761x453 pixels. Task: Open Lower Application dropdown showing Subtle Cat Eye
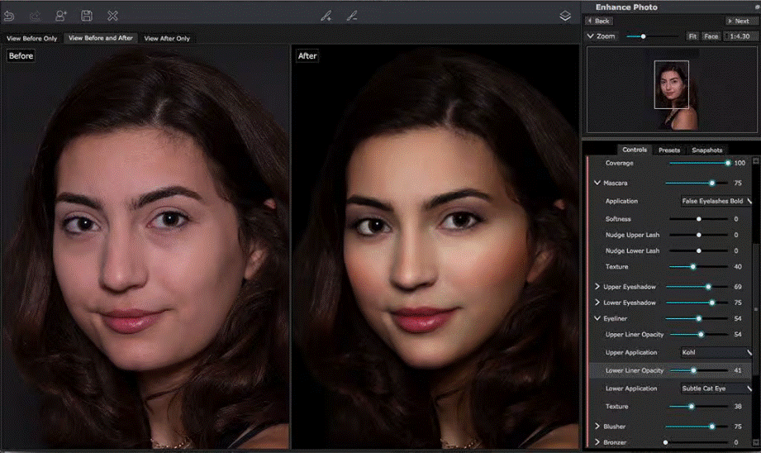point(716,389)
